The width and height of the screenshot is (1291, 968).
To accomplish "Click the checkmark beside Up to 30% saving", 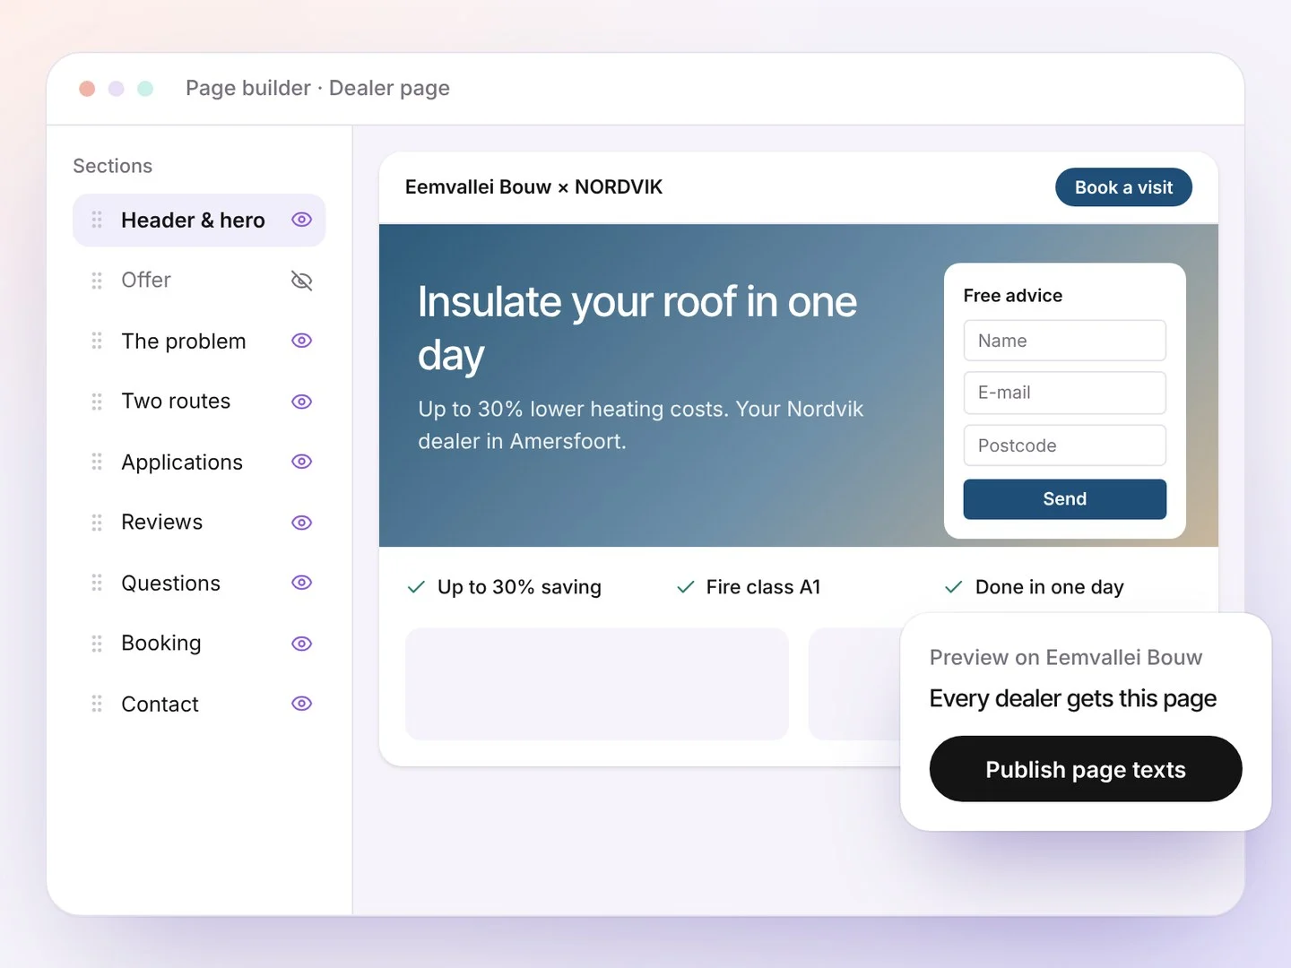I will click(x=416, y=587).
